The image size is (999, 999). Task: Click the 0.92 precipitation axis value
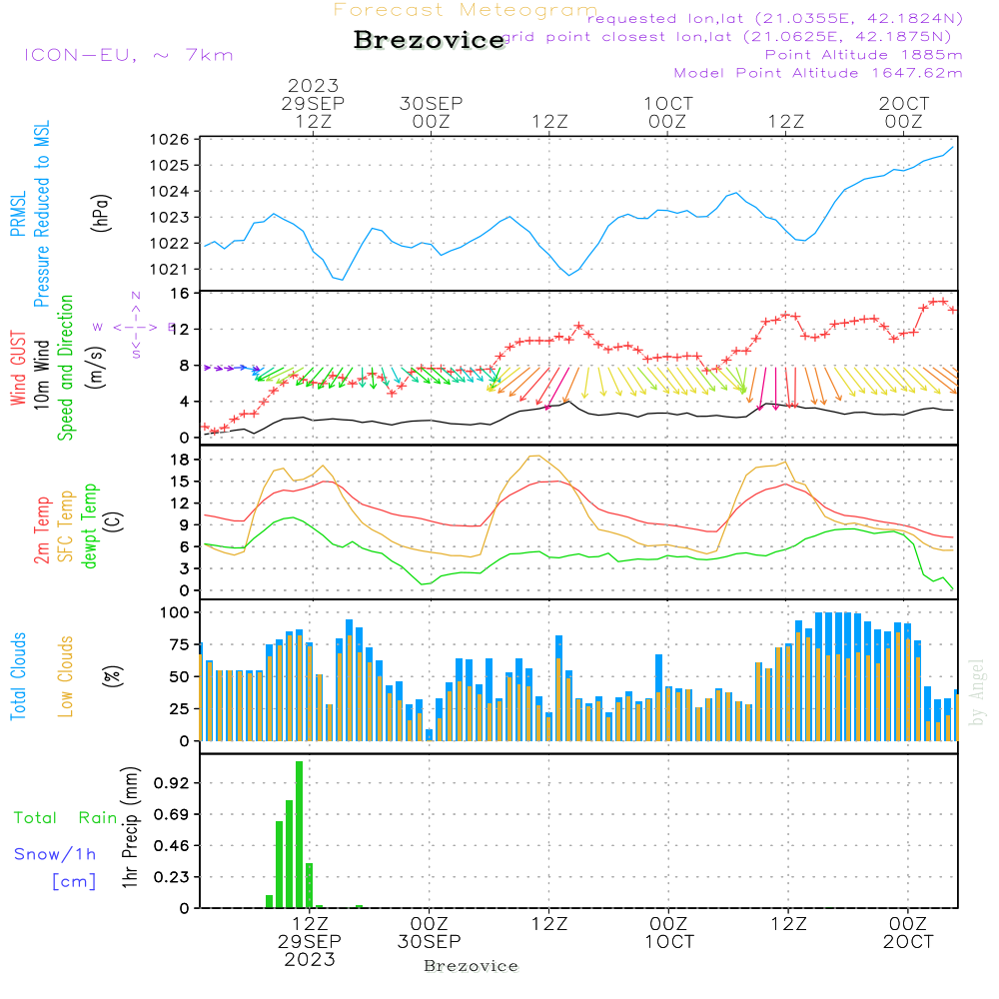tap(172, 783)
